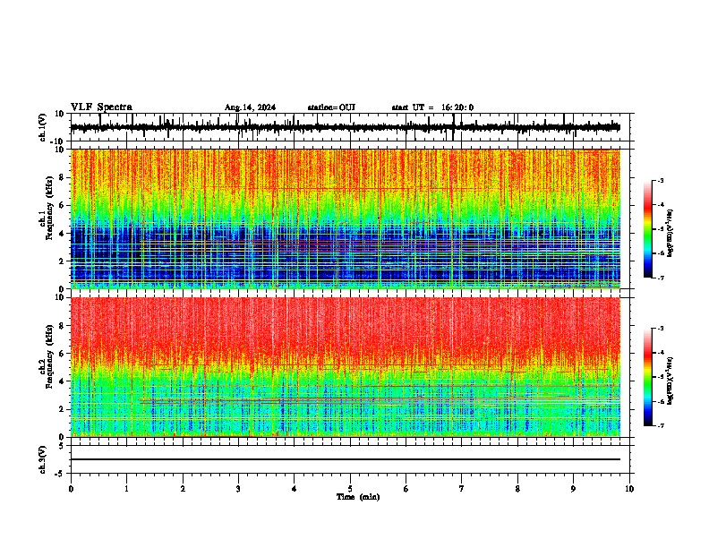The image size is (709, 548).
Task: Click the '-5' tick on ch.3 voltage axis
Action: 61,474
